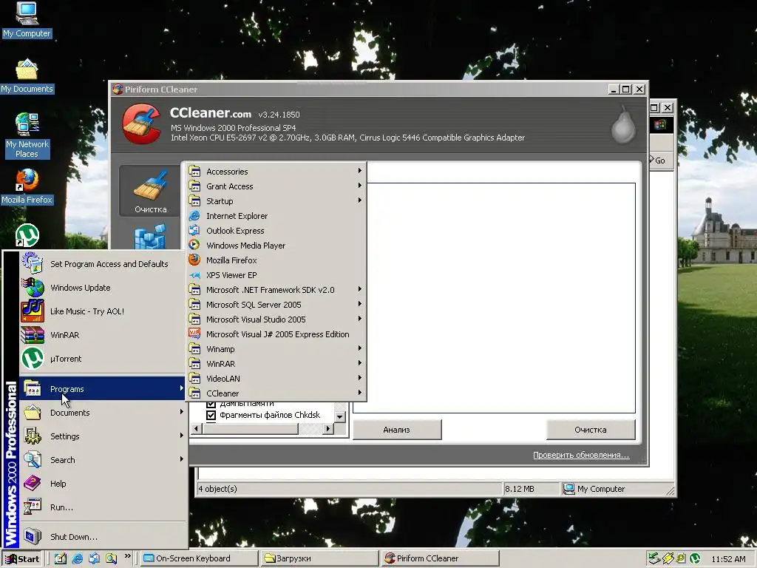The width and height of the screenshot is (757, 568).
Task: Expand the Winamp program group
Action: 276,349
